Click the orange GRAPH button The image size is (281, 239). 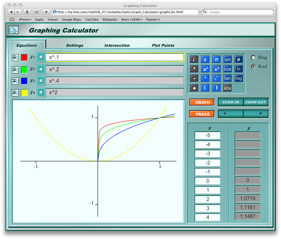pyautogui.click(x=202, y=102)
